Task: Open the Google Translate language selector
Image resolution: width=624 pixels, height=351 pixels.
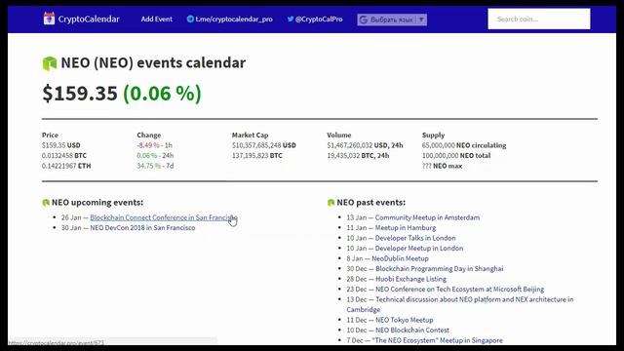Action: tap(392, 19)
